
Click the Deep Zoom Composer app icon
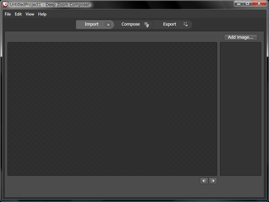[x=5, y=5]
